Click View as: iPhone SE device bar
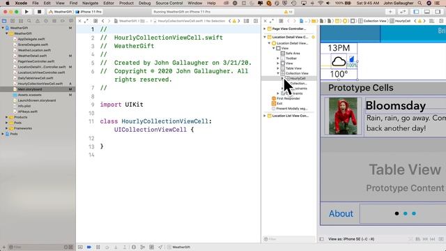Image resolution: width=446 pixels, height=251 pixels. (x=351, y=239)
